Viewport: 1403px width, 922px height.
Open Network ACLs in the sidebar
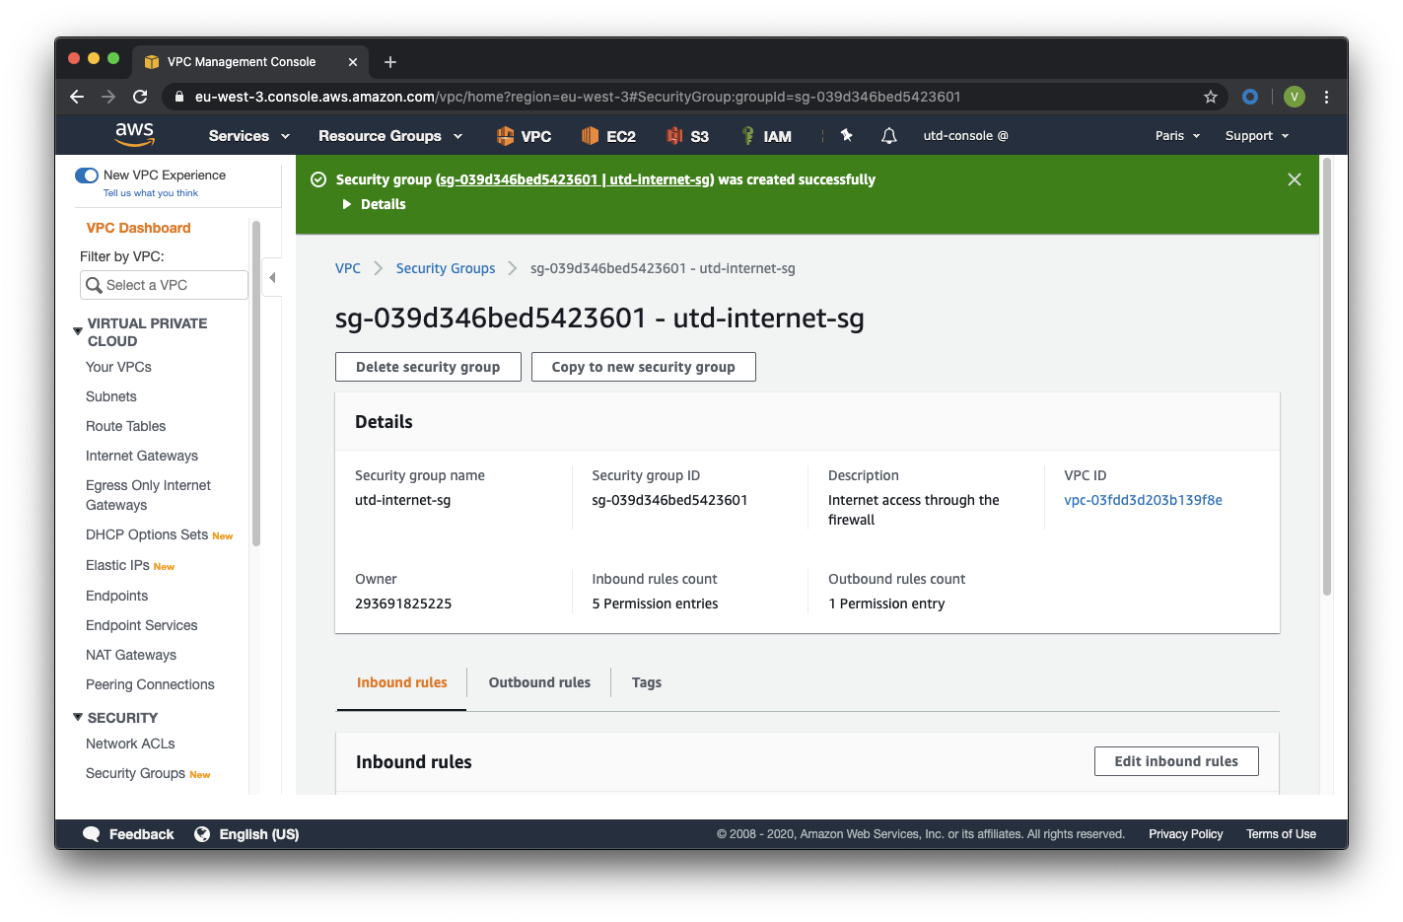click(x=130, y=744)
